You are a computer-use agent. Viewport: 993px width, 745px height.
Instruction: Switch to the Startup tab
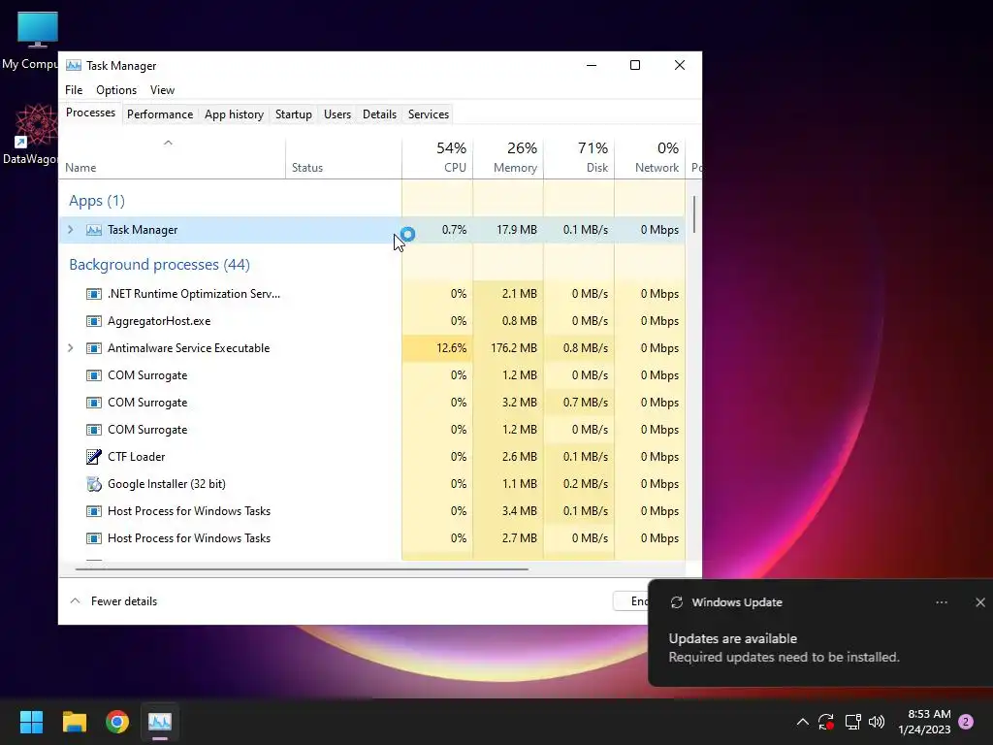293,114
